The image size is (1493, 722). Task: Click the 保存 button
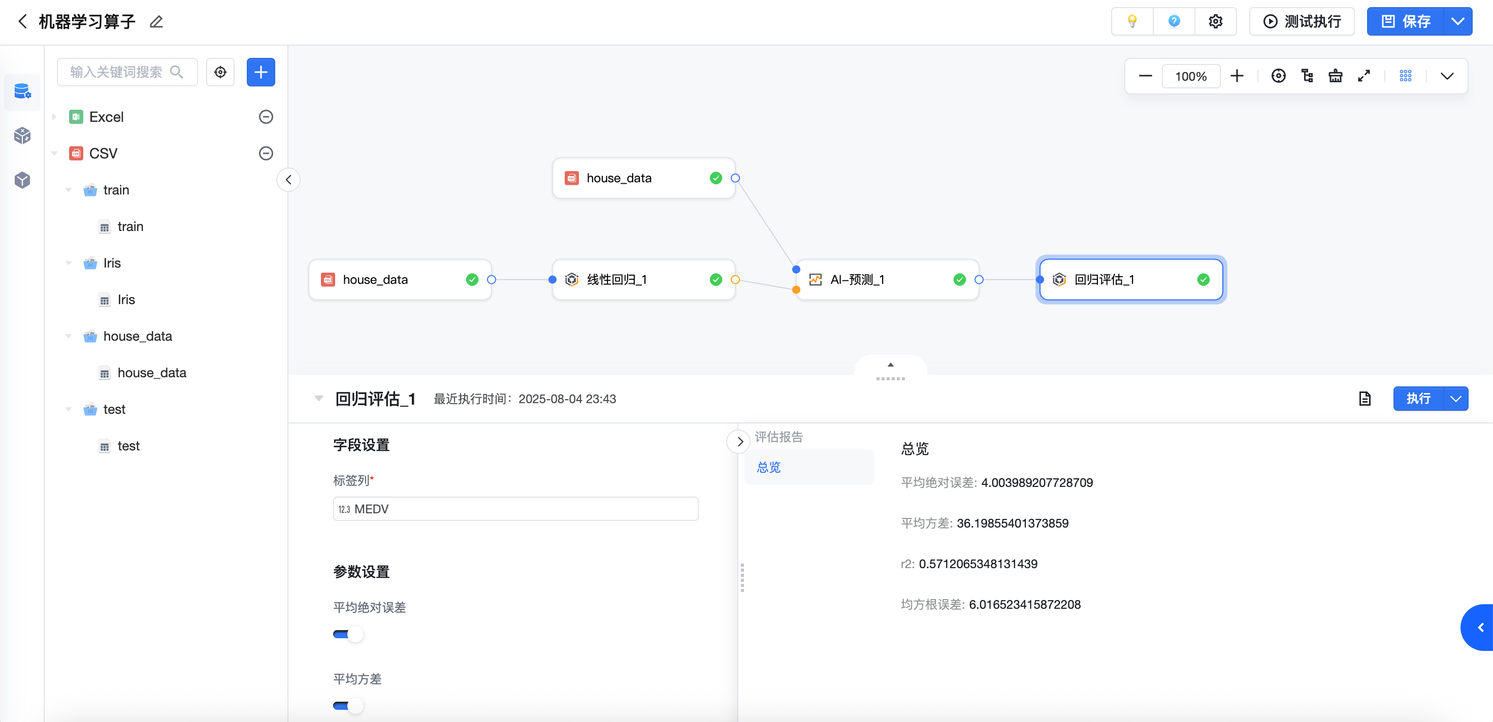1406,21
